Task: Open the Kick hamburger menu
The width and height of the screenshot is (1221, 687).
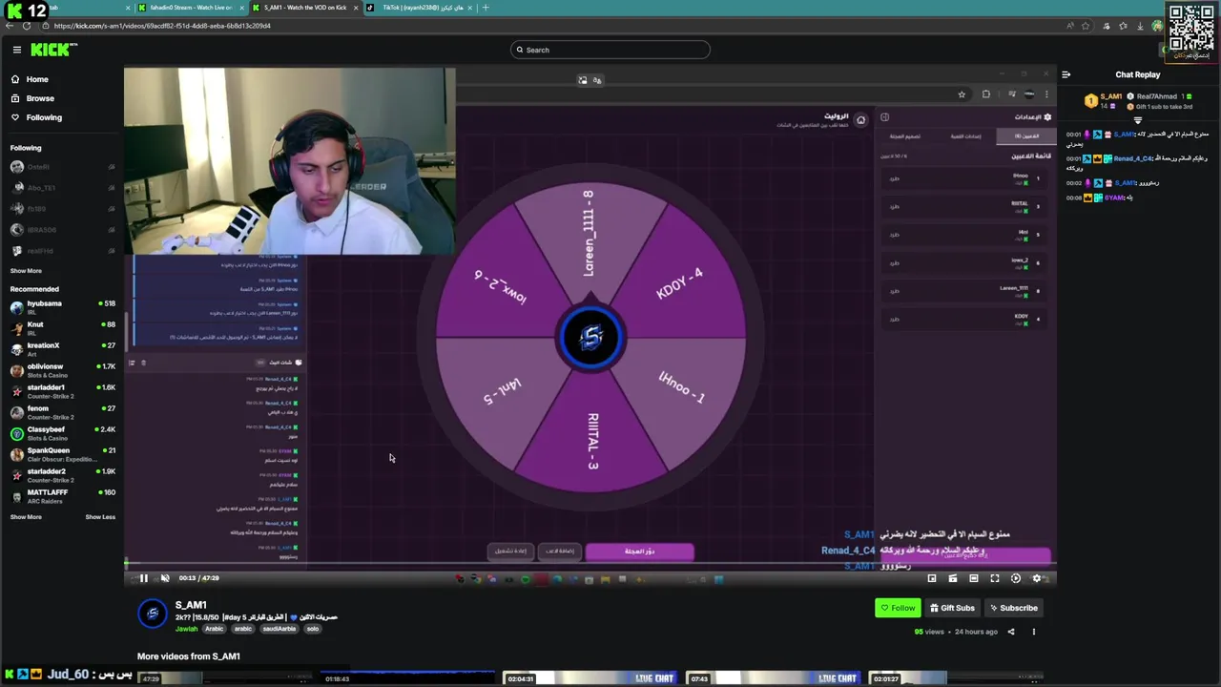Action: coord(16,50)
